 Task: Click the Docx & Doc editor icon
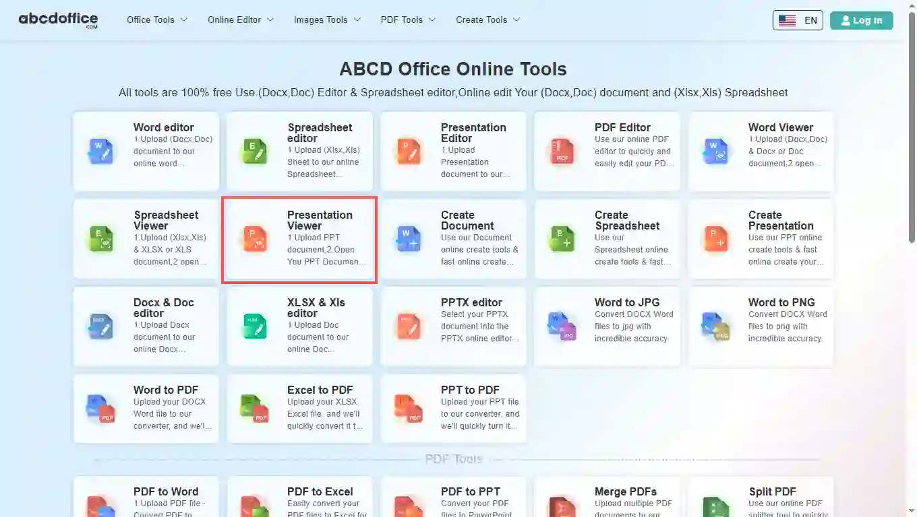[101, 326]
